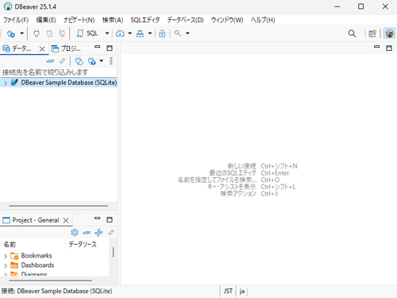Minimize the editor area
Screen dimensions: 397x298
[376, 47]
